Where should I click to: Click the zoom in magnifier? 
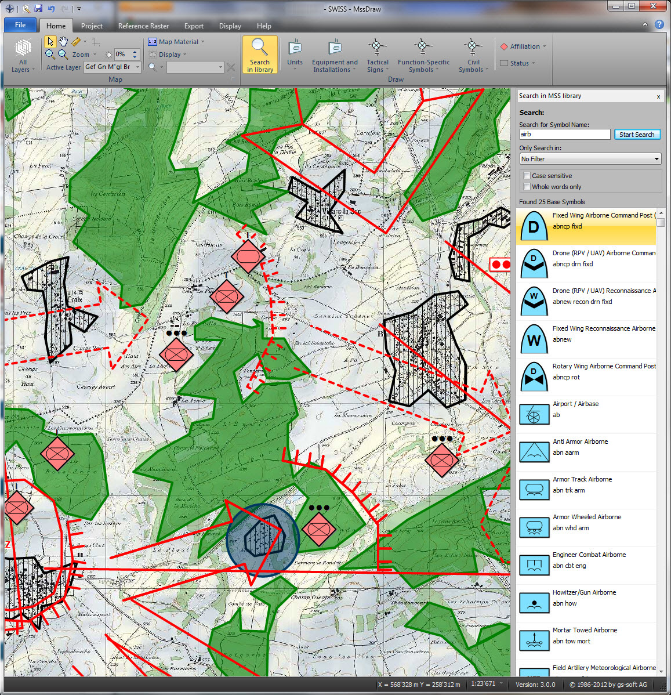pos(50,54)
